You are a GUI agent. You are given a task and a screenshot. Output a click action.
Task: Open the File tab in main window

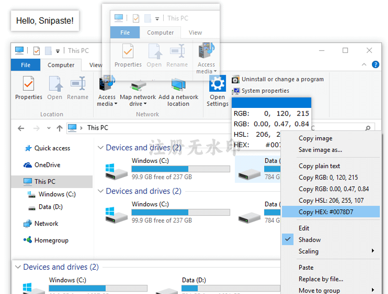pos(26,65)
